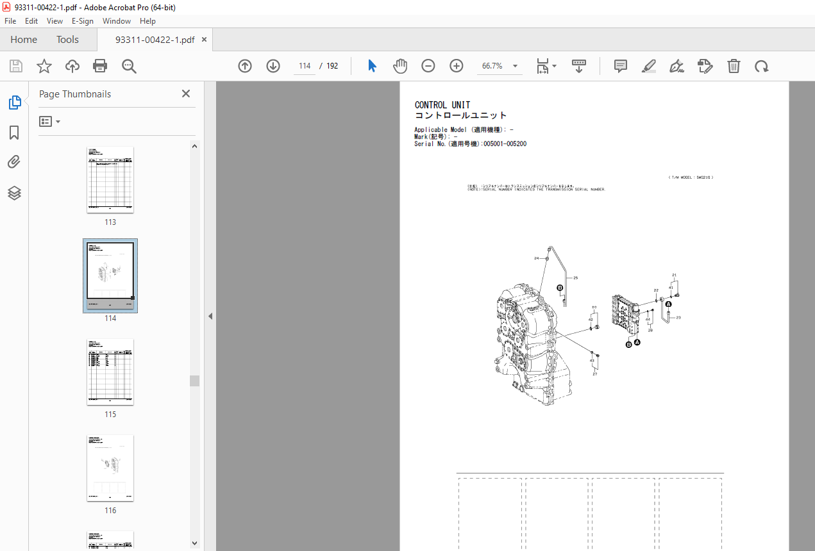Click the Mark (記号) text line
The width and height of the screenshot is (815, 551).
point(436,137)
